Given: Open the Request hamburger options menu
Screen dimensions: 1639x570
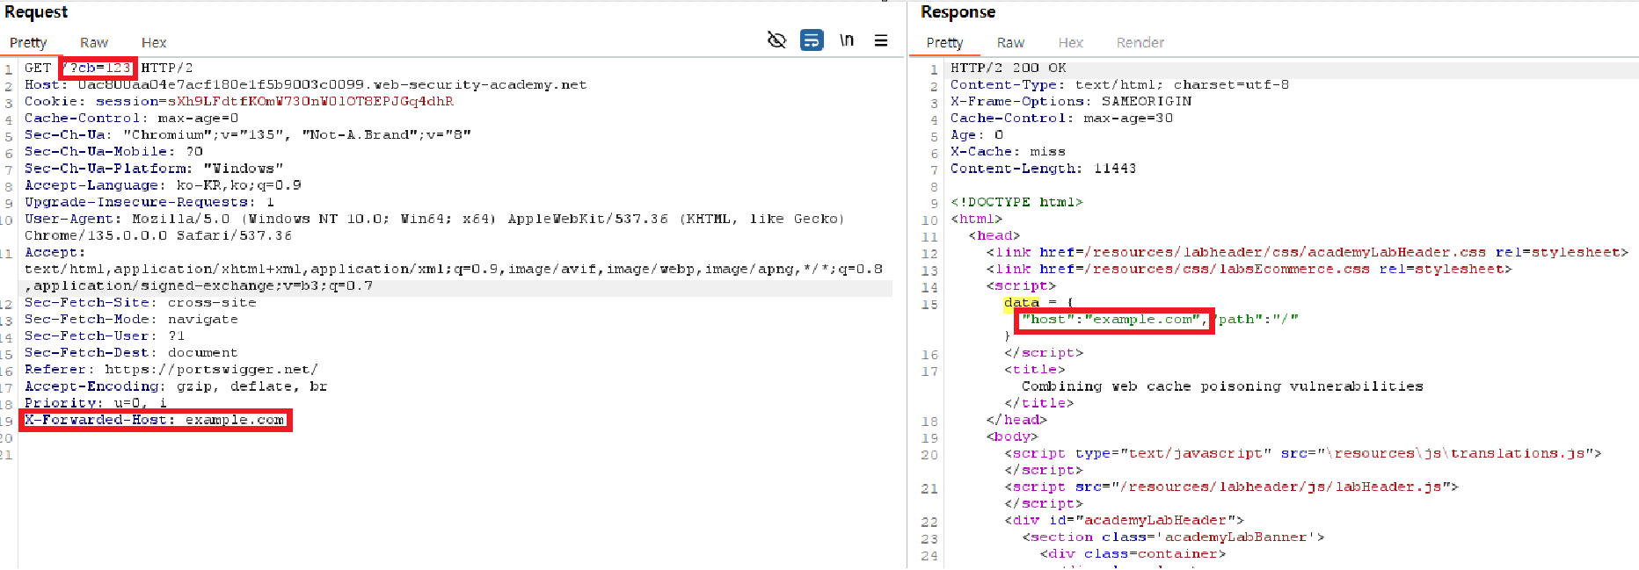Looking at the screenshot, I should pos(881,40).
